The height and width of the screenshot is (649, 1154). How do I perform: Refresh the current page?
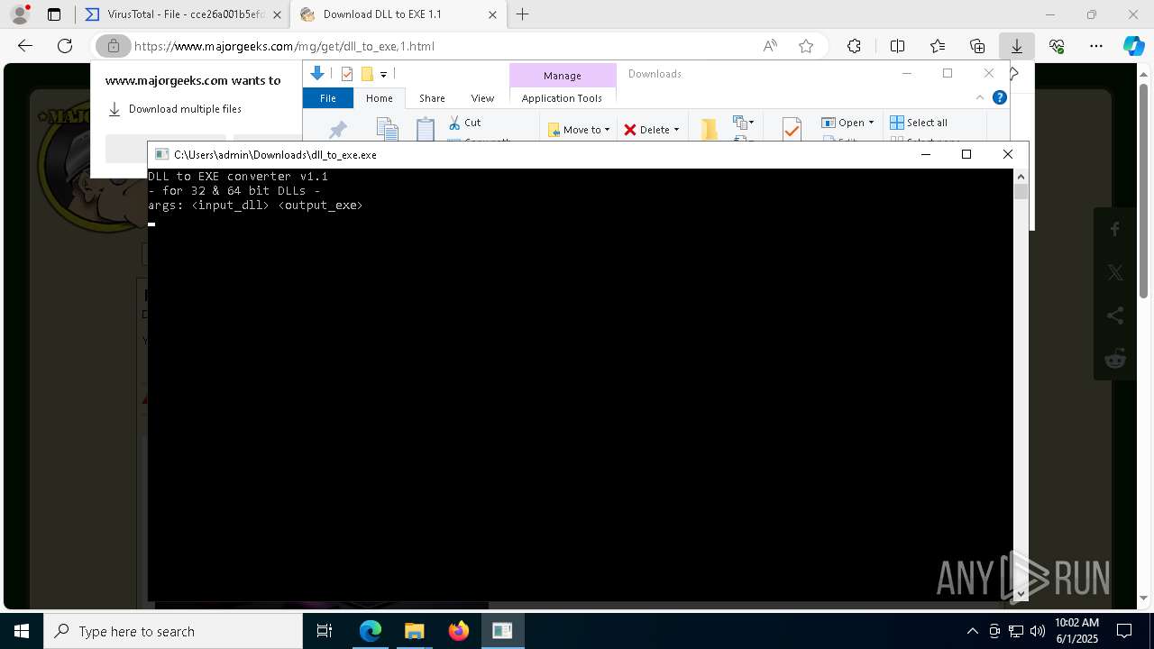(65, 46)
